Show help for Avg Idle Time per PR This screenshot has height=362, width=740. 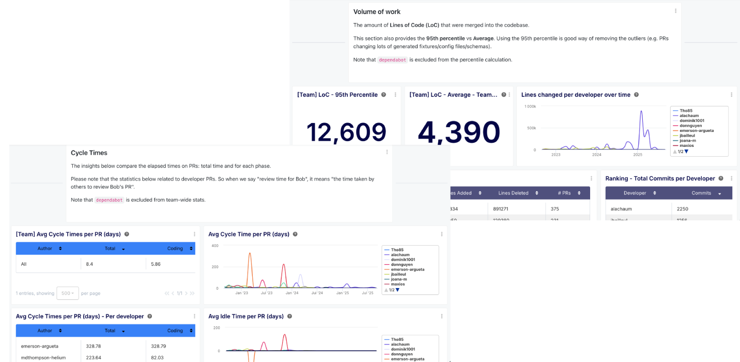(289, 316)
